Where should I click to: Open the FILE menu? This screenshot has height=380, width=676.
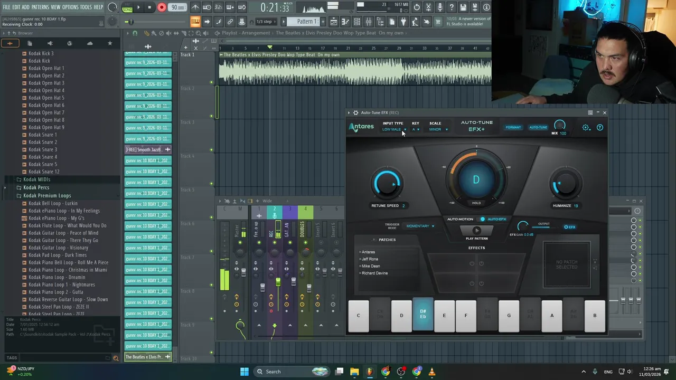pos(6,7)
